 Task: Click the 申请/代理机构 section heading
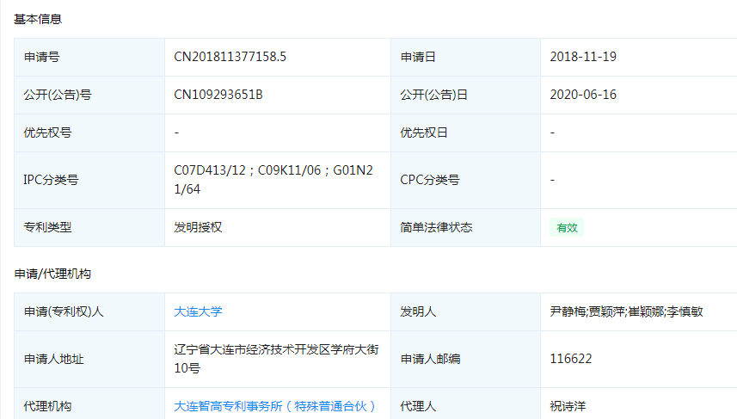point(52,274)
